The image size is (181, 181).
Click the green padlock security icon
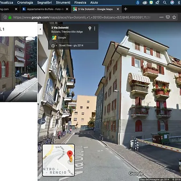coord(10,17)
